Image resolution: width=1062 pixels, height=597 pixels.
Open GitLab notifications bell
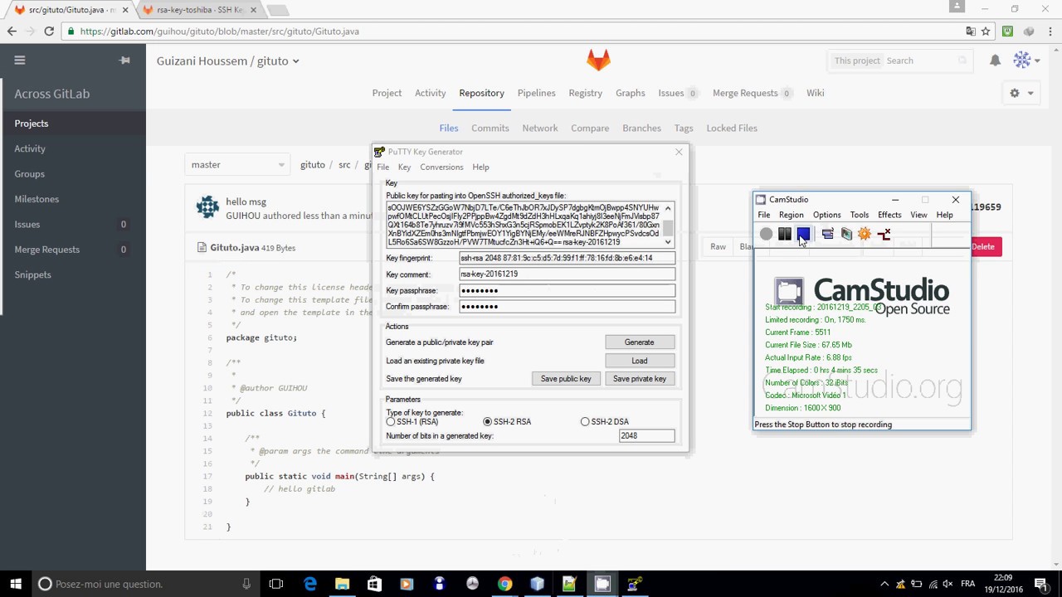click(995, 61)
